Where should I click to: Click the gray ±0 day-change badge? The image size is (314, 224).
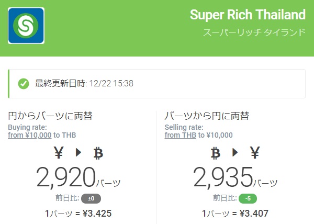pyautogui.click(x=91, y=198)
